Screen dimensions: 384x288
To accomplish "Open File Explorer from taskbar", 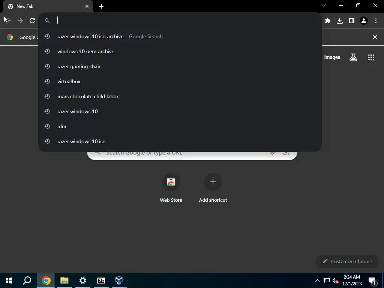I will (x=64, y=280).
